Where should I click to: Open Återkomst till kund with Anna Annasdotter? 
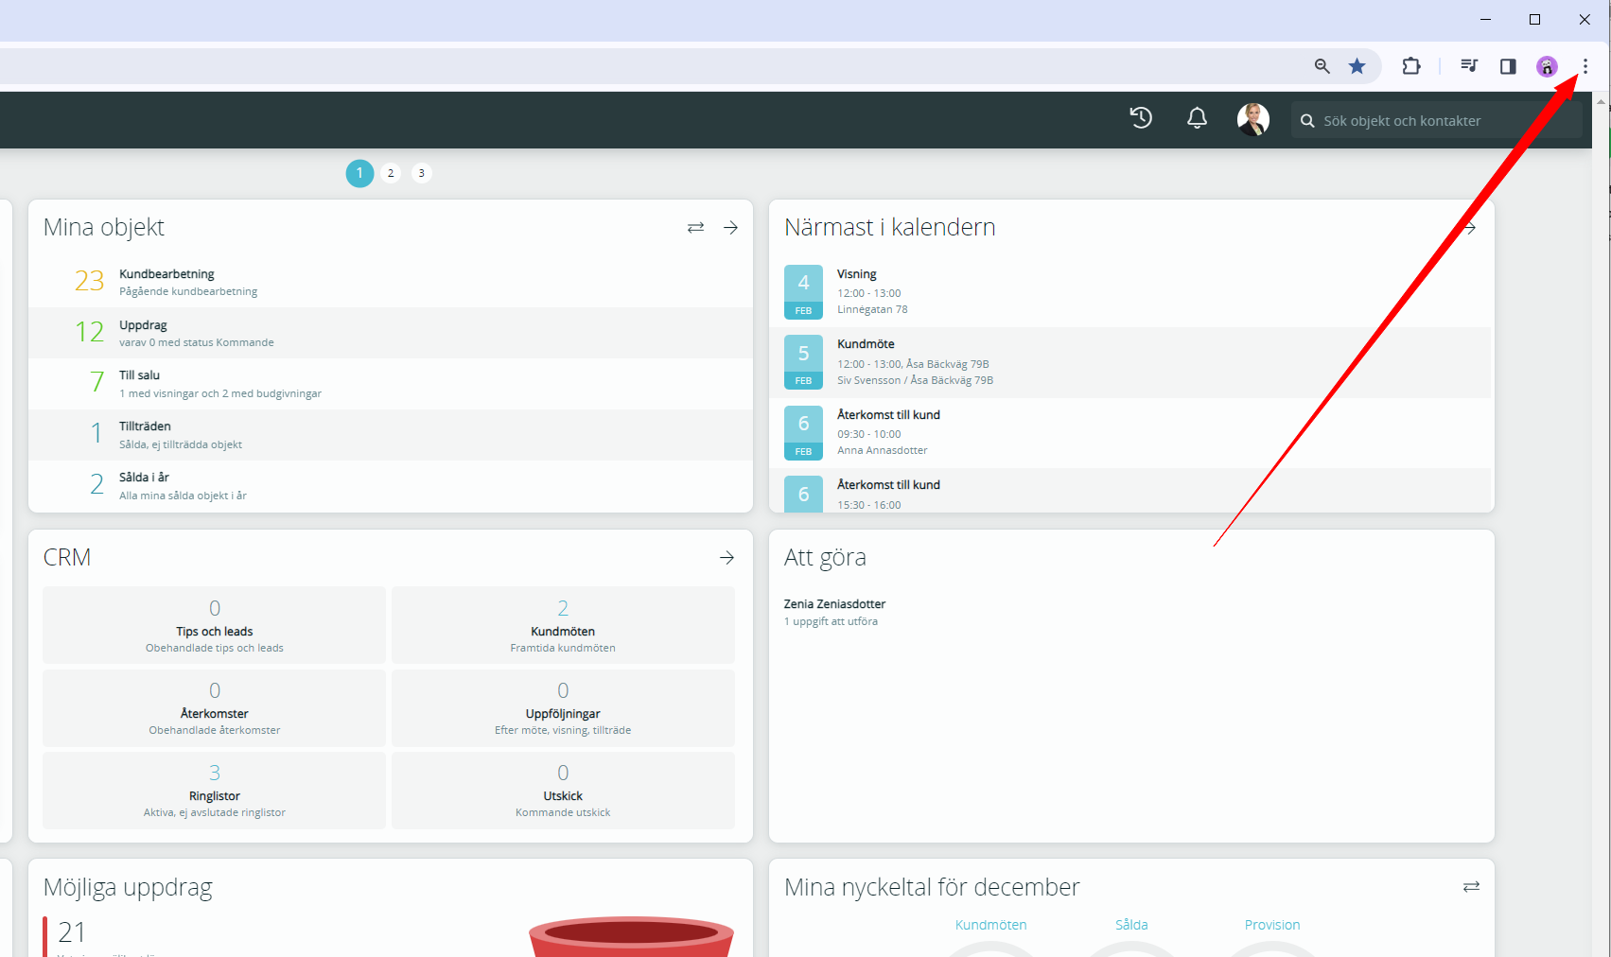coord(1131,432)
